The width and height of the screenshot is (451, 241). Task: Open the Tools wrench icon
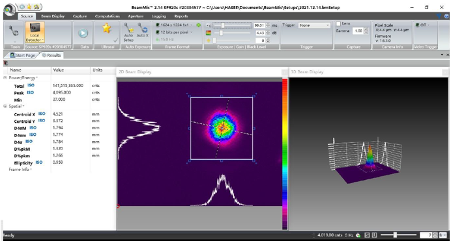(13, 31)
